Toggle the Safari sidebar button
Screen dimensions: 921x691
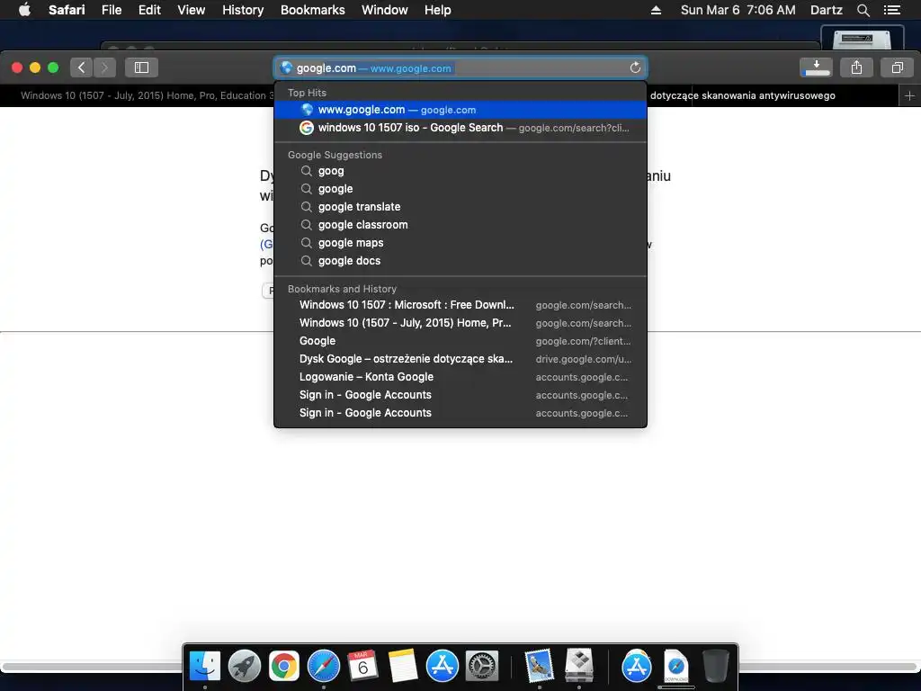click(141, 67)
